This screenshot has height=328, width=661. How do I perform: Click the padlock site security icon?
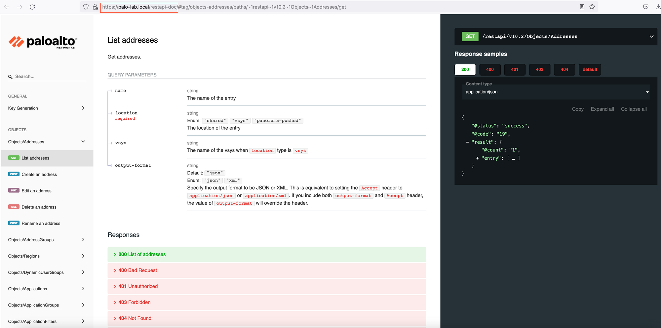(95, 7)
